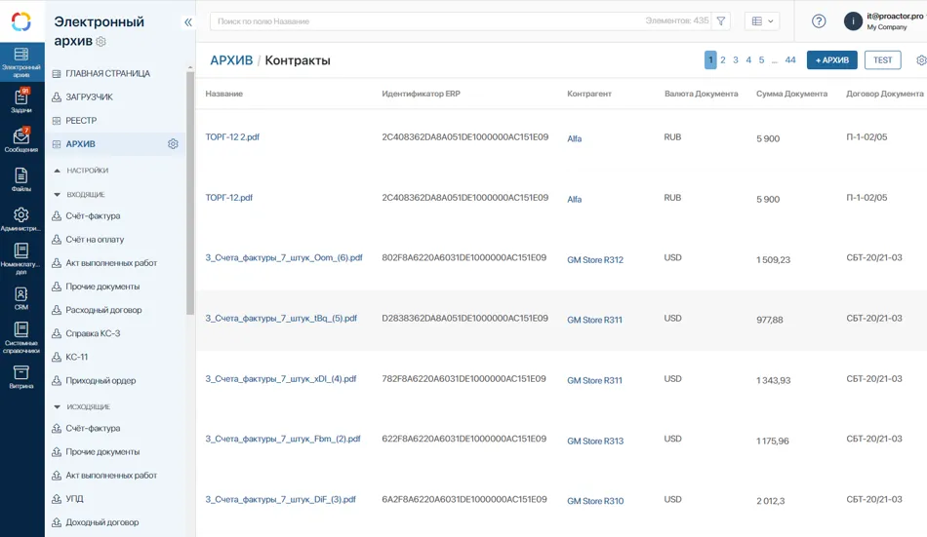Image resolution: width=927 pixels, height=537 pixels.
Task: Click the gear icon next to АРХИВ
Action: [x=173, y=144]
